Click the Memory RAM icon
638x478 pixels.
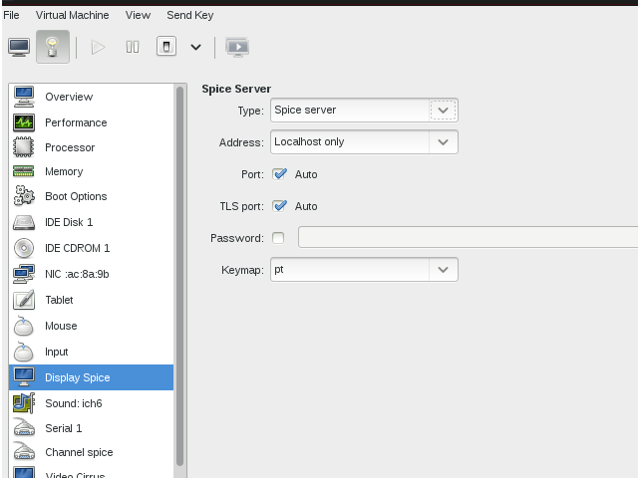pyautogui.click(x=24, y=171)
